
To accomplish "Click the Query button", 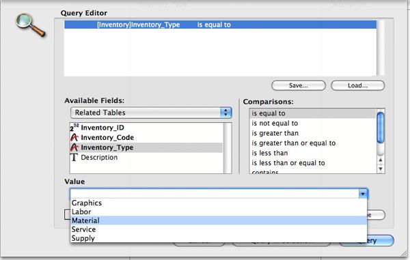I will tap(366, 241).
